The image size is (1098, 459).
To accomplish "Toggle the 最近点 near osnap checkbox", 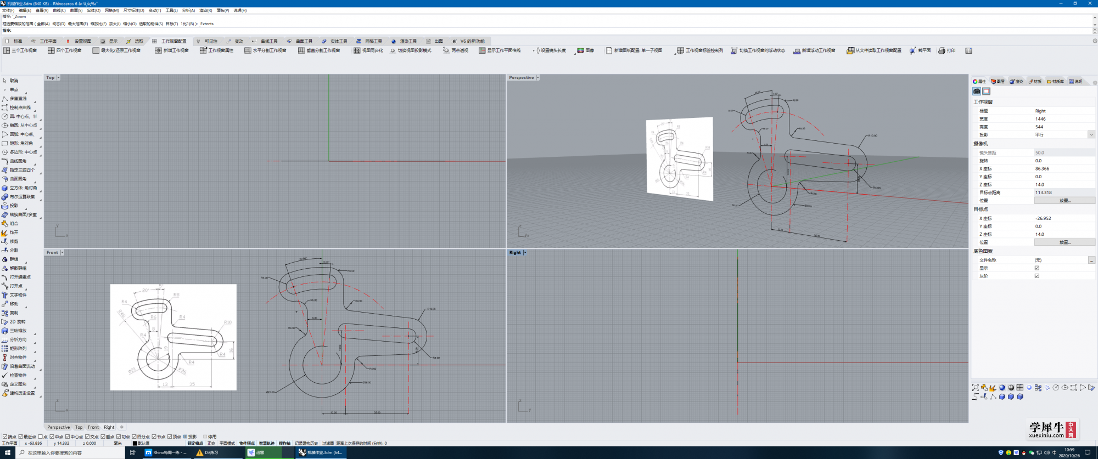I will [21, 437].
